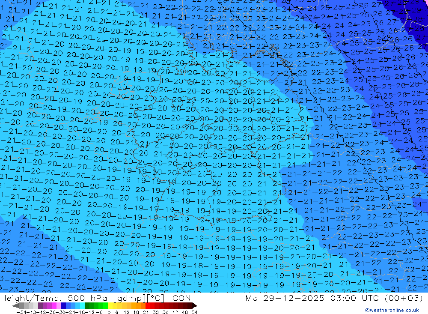The width and height of the screenshot is (428, 314).
Task: Click the dark blue legend swatch above -30
Action: [63, 306]
